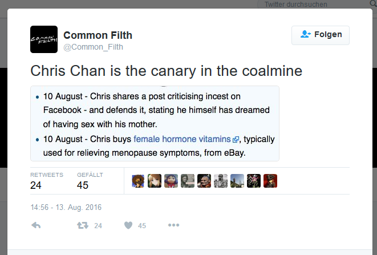
Task: Click the Common Filth profile avatar
Action: pos(44,39)
